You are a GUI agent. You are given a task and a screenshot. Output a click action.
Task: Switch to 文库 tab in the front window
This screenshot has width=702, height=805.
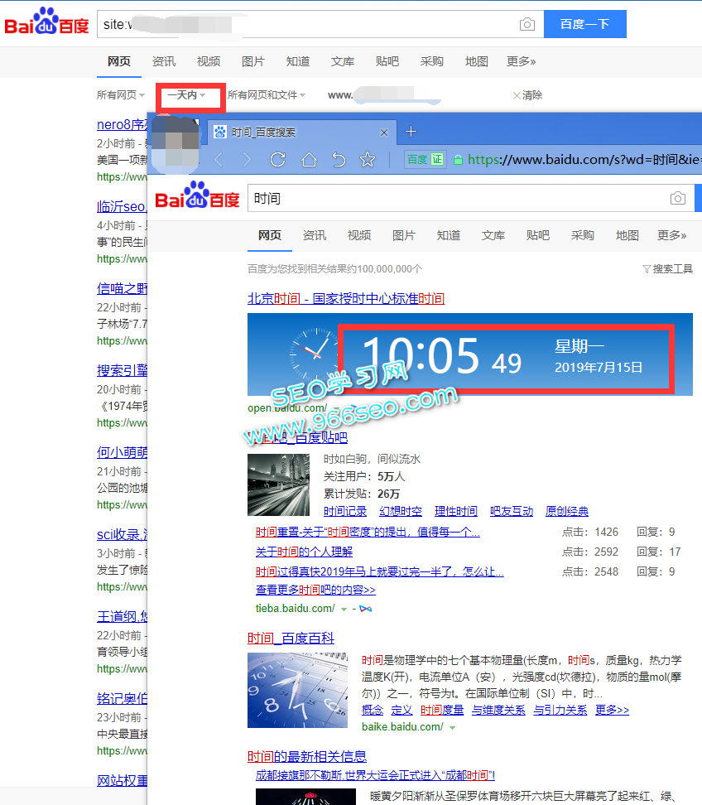click(493, 236)
